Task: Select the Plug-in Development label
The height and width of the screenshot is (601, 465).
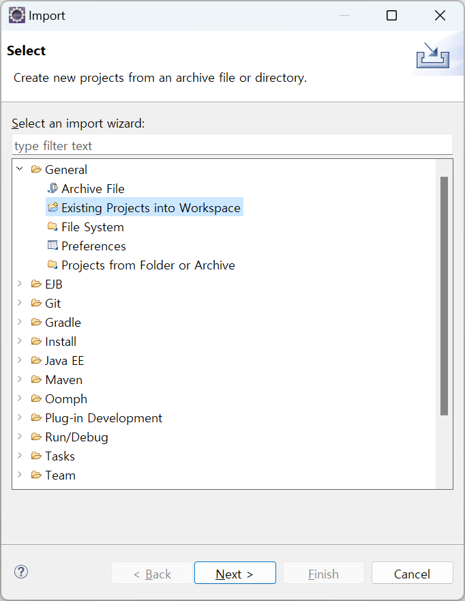Action: pyautogui.click(x=104, y=418)
